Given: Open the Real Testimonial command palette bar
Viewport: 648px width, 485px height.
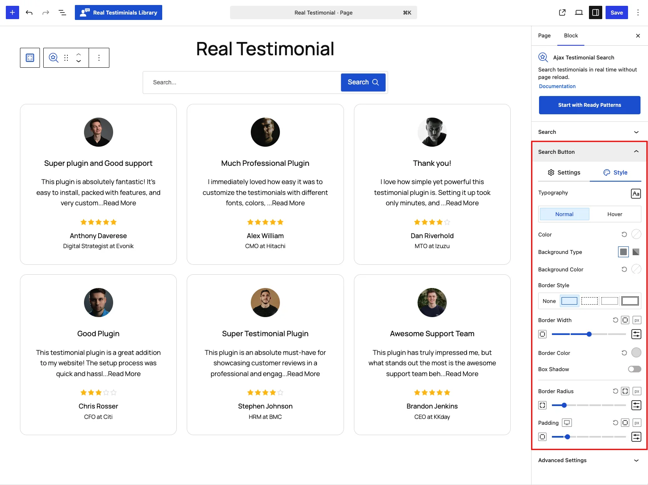Looking at the screenshot, I should [324, 12].
